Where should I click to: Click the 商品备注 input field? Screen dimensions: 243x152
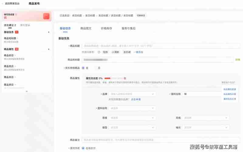point(161,140)
